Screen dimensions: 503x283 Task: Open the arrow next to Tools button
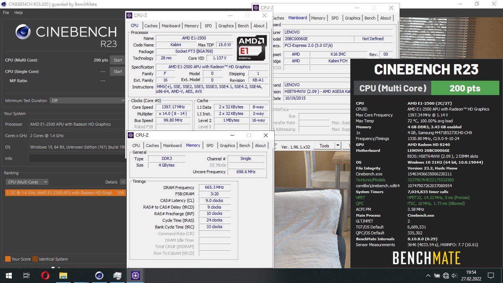[337, 146]
